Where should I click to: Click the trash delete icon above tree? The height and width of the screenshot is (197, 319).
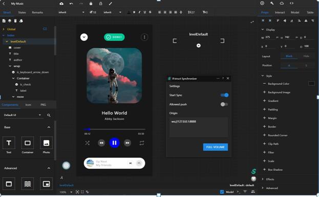(x=15, y=21)
